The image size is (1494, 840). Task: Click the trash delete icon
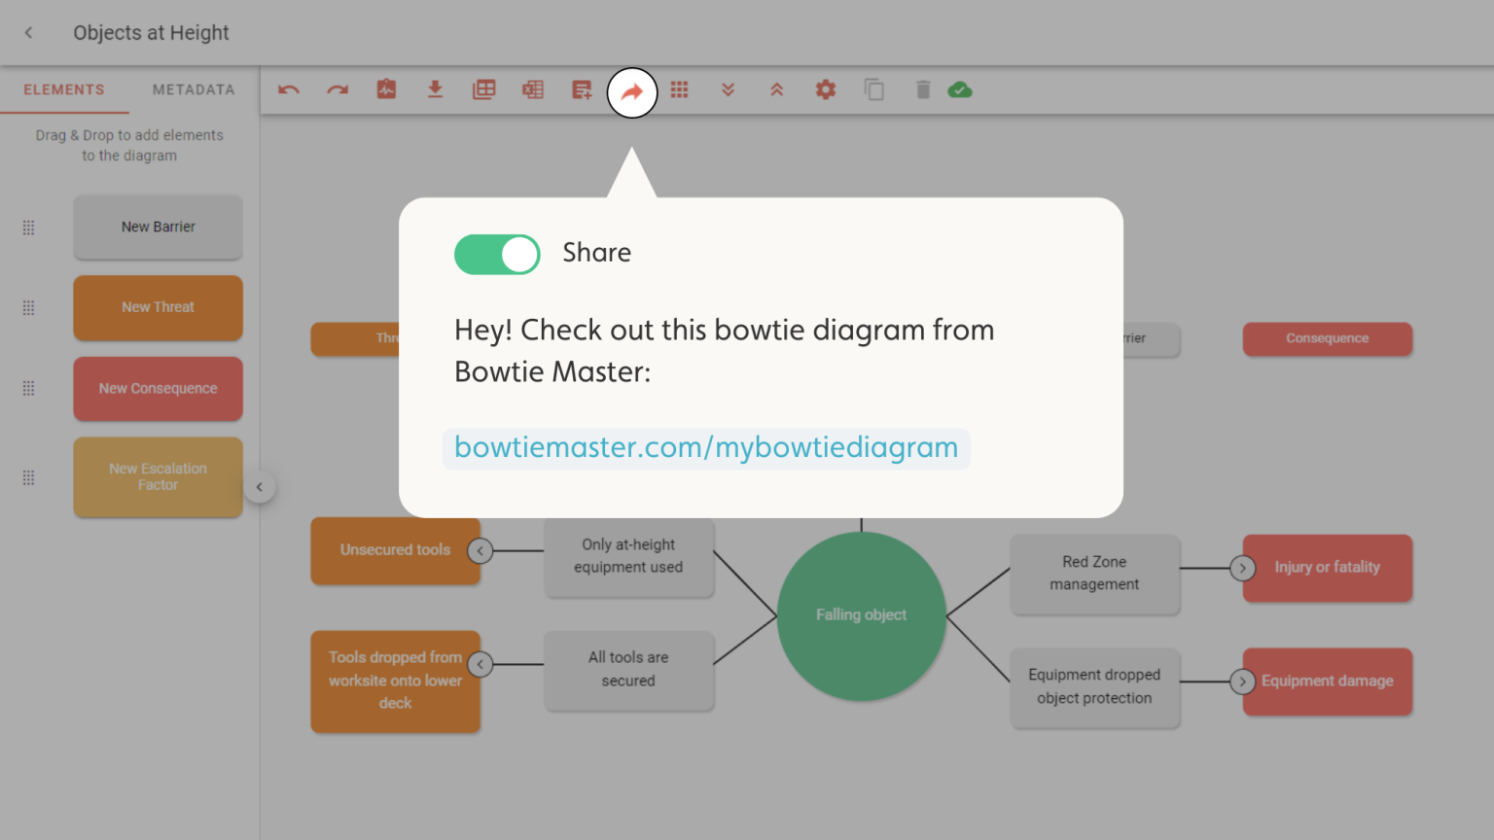923,90
